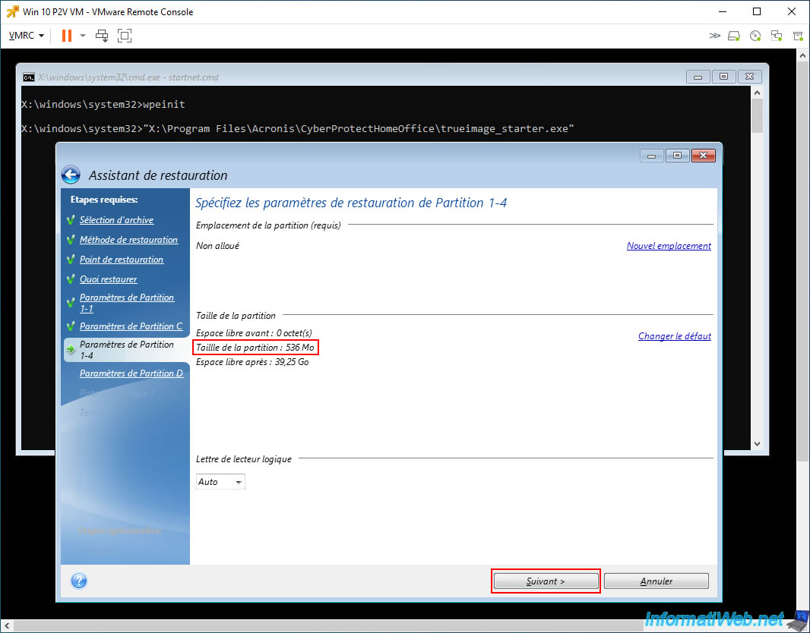The height and width of the screenshot is (633, 810).
Task: Enter full screen mode icon
Action: tap(125, 36)
